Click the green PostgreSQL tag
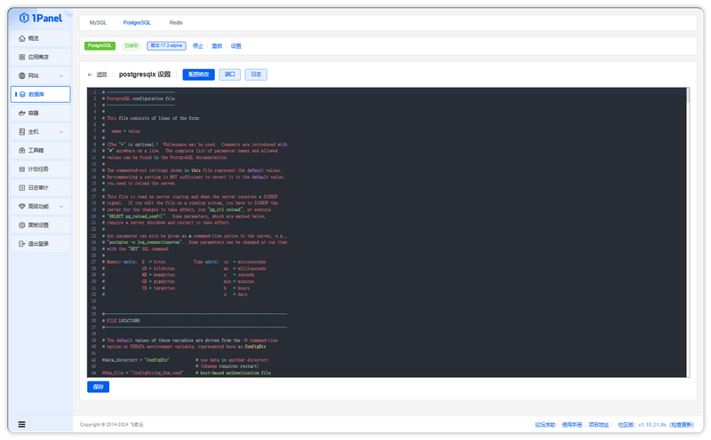711x440 pixels. (100, 46)
